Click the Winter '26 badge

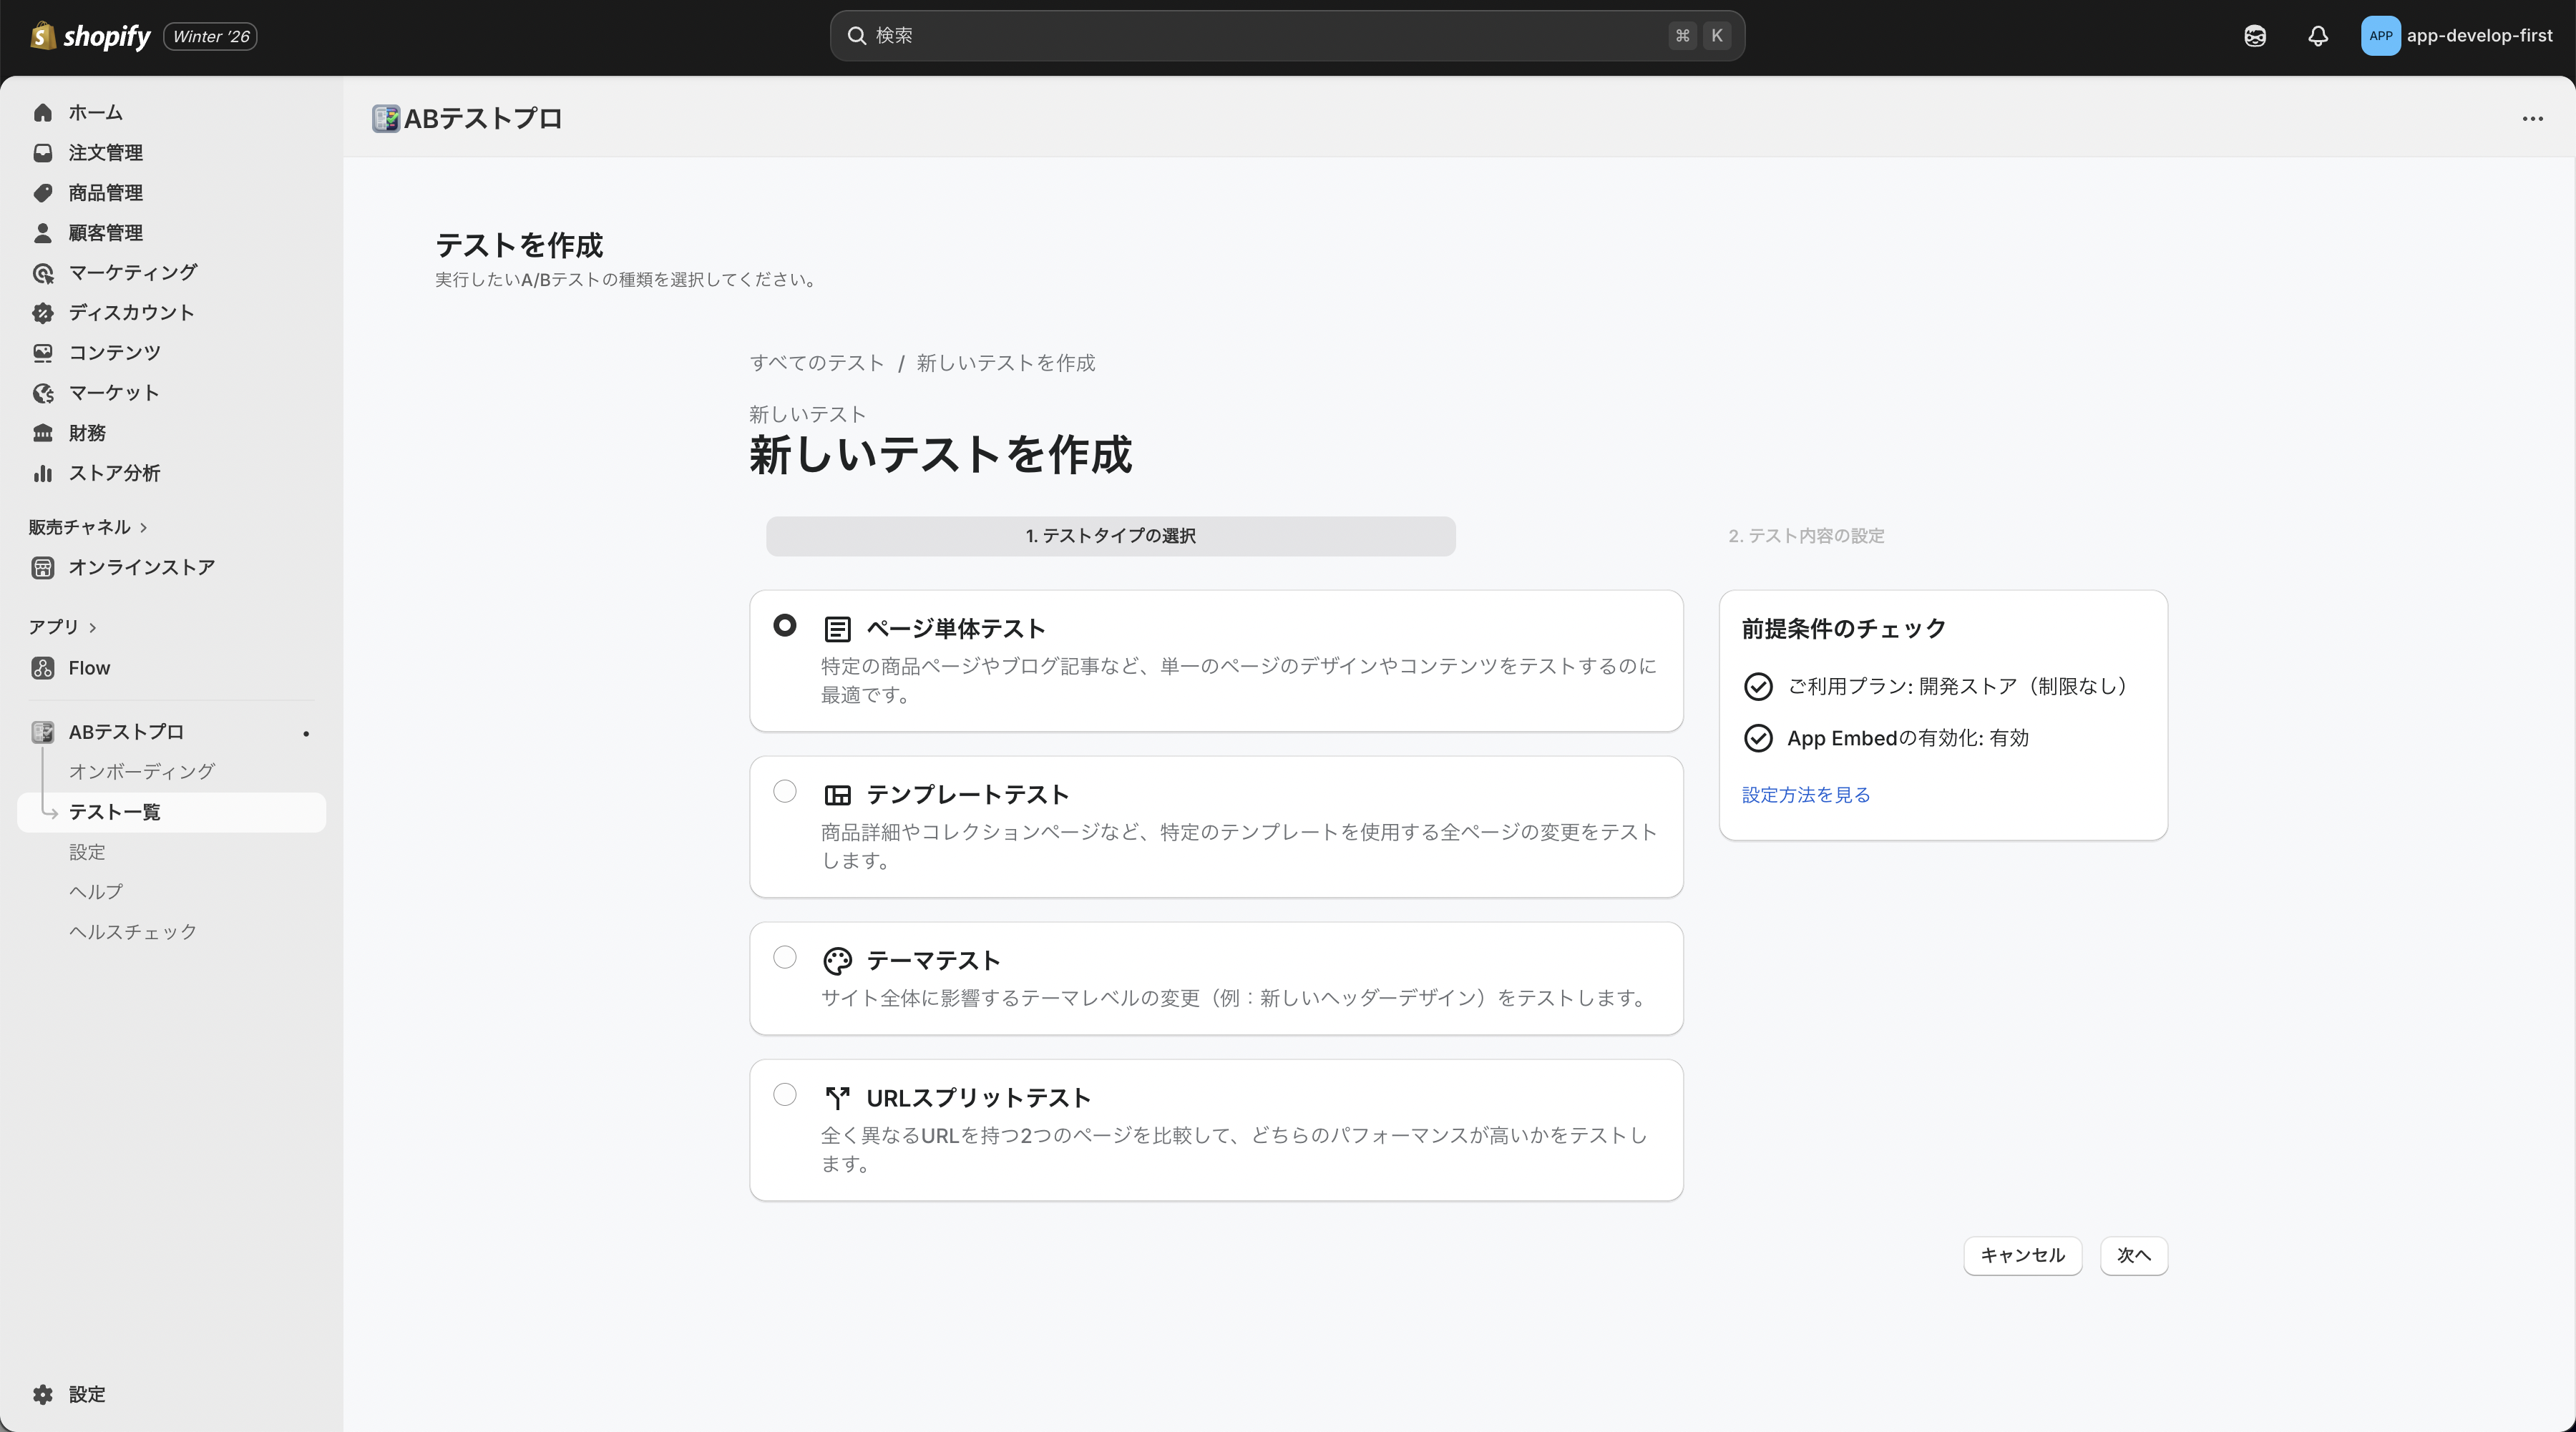[210, 36]
